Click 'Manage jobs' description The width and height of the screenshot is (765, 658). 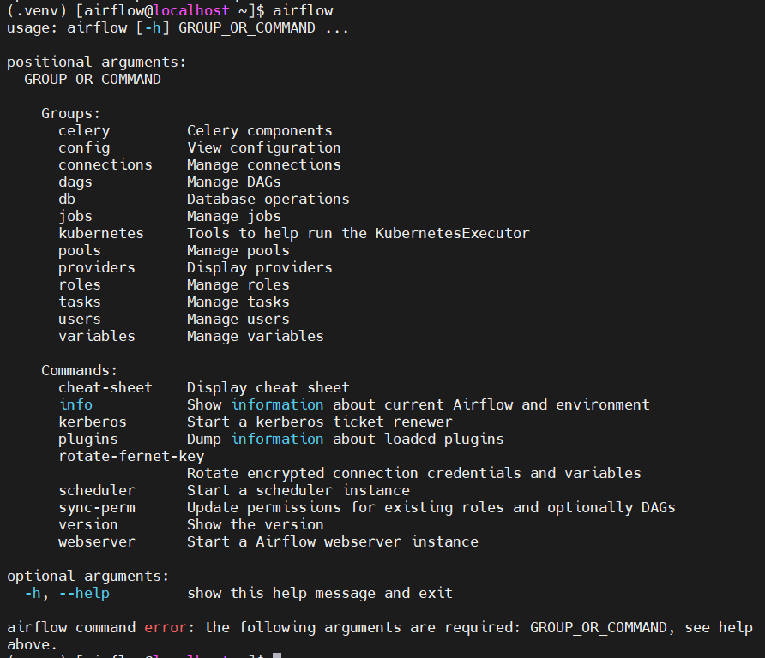click(234, 217)
